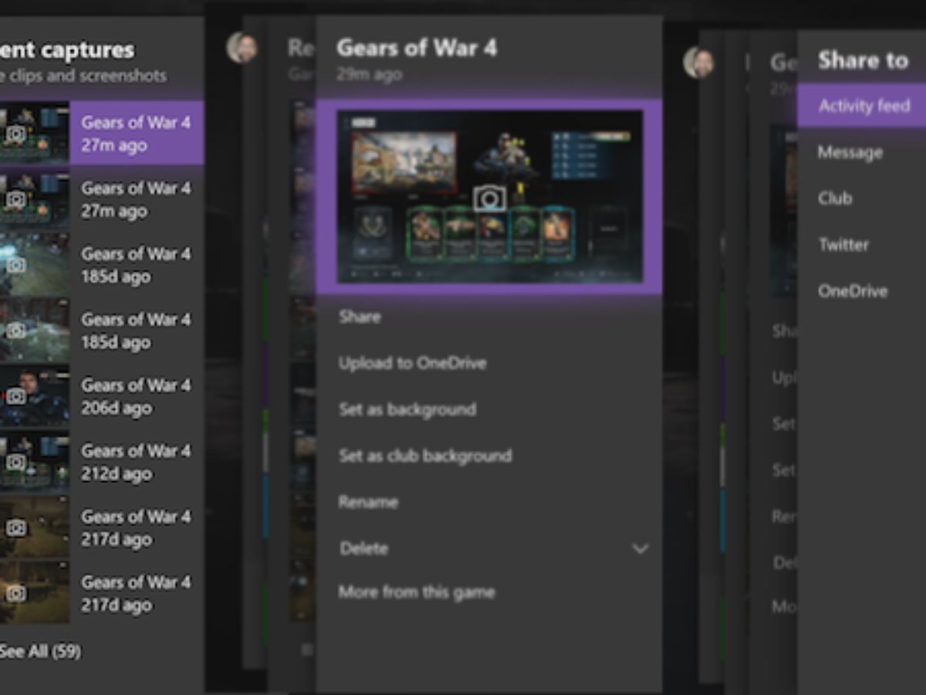Select the Gears of War 4 206d ago capture
926x695 pixels.
tap(102, 396)
